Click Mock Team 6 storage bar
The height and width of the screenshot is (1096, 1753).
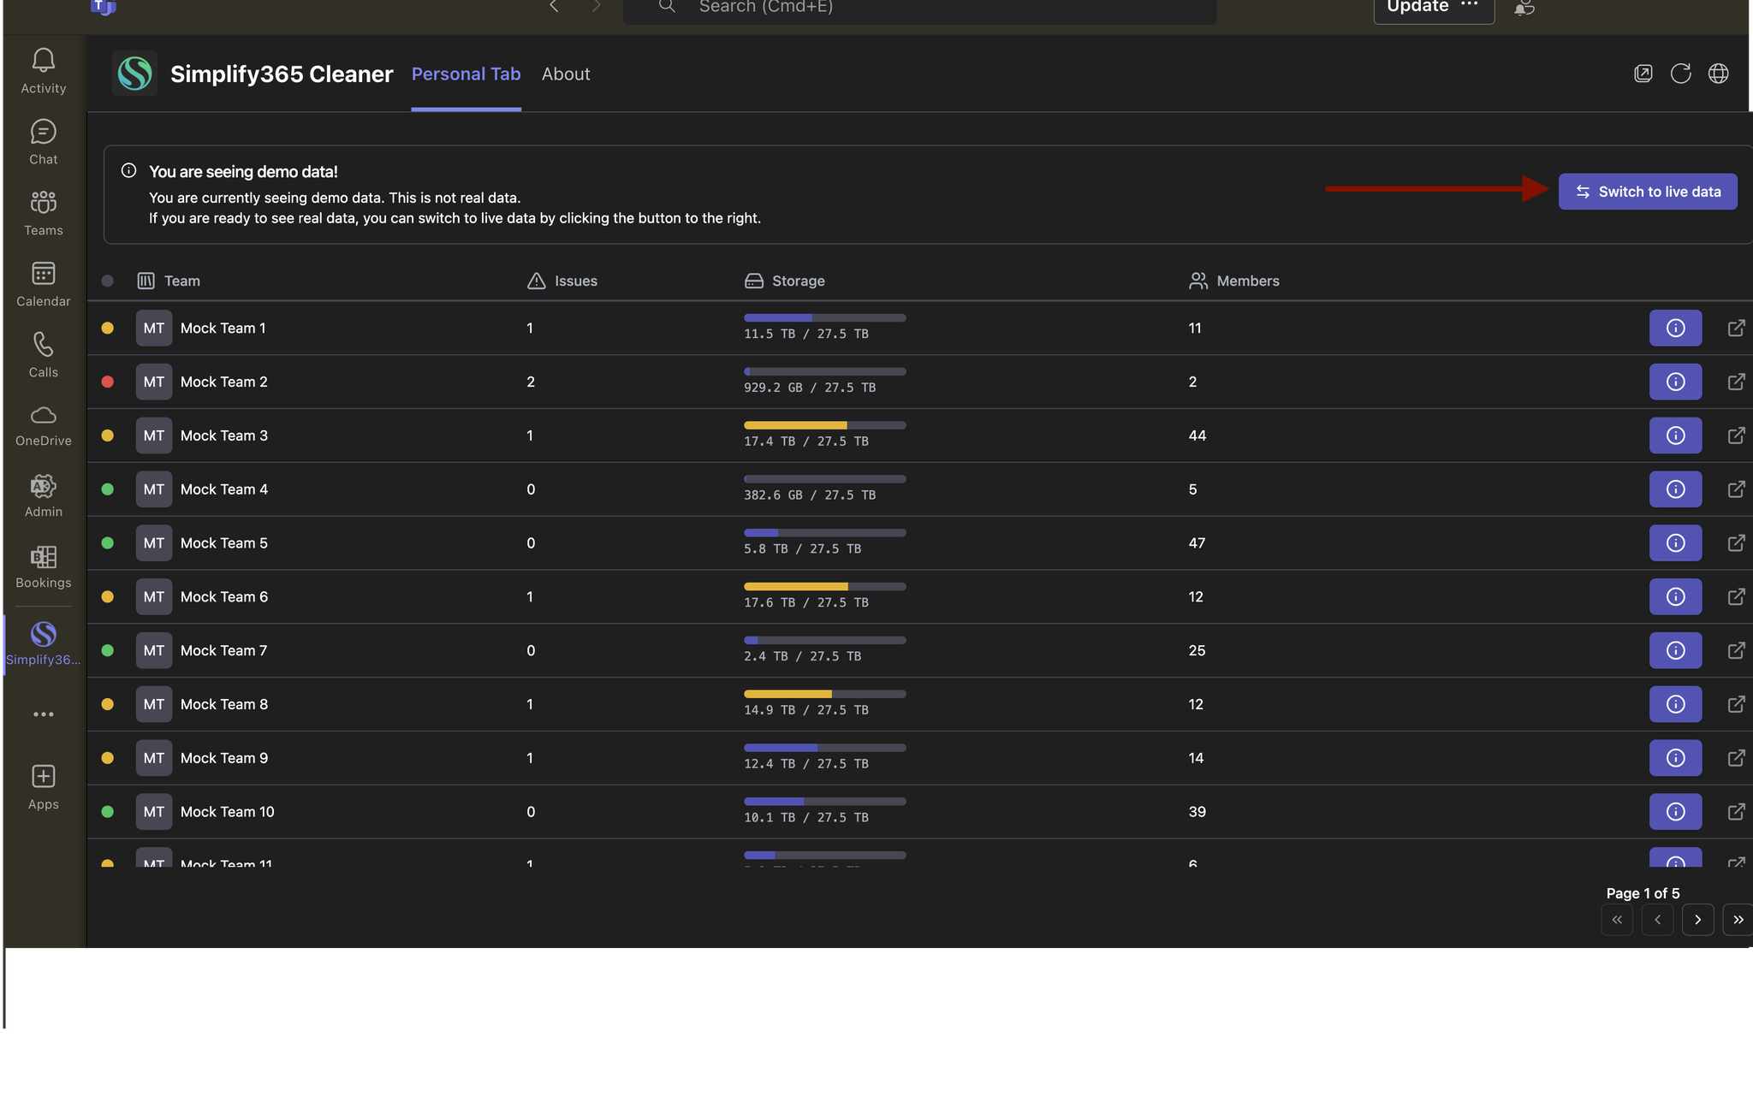(825, 587)
